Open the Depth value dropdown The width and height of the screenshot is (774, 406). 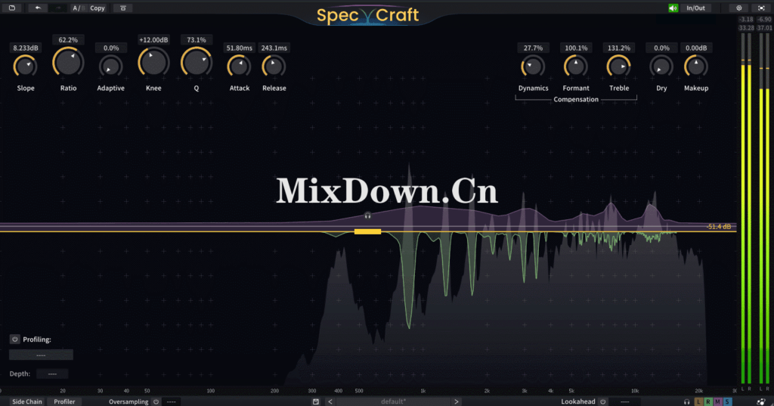tap(52, 374)
